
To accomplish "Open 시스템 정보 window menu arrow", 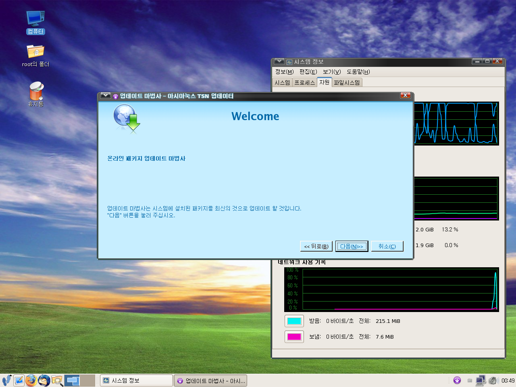I will point(279,61).
